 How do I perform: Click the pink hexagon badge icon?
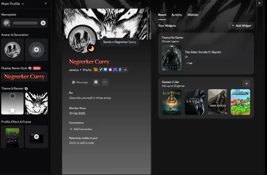110,70
